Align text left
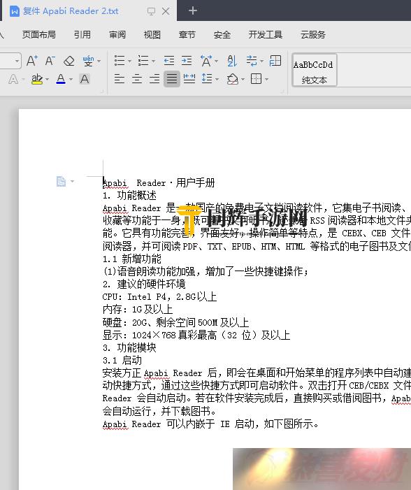This screenshot has height=490, width=411. click(x=120, y=79)
